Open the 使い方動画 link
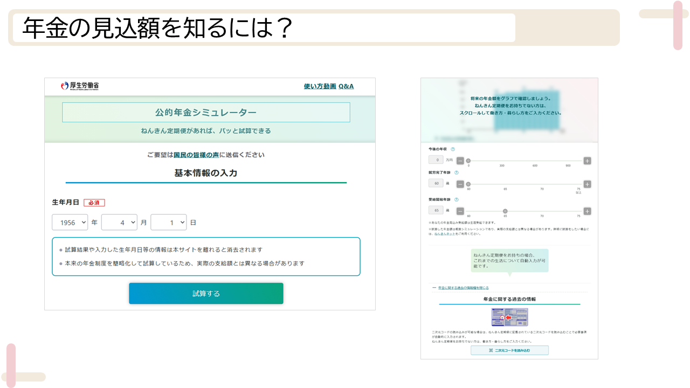The image size is (690, 388). (320, 86)
